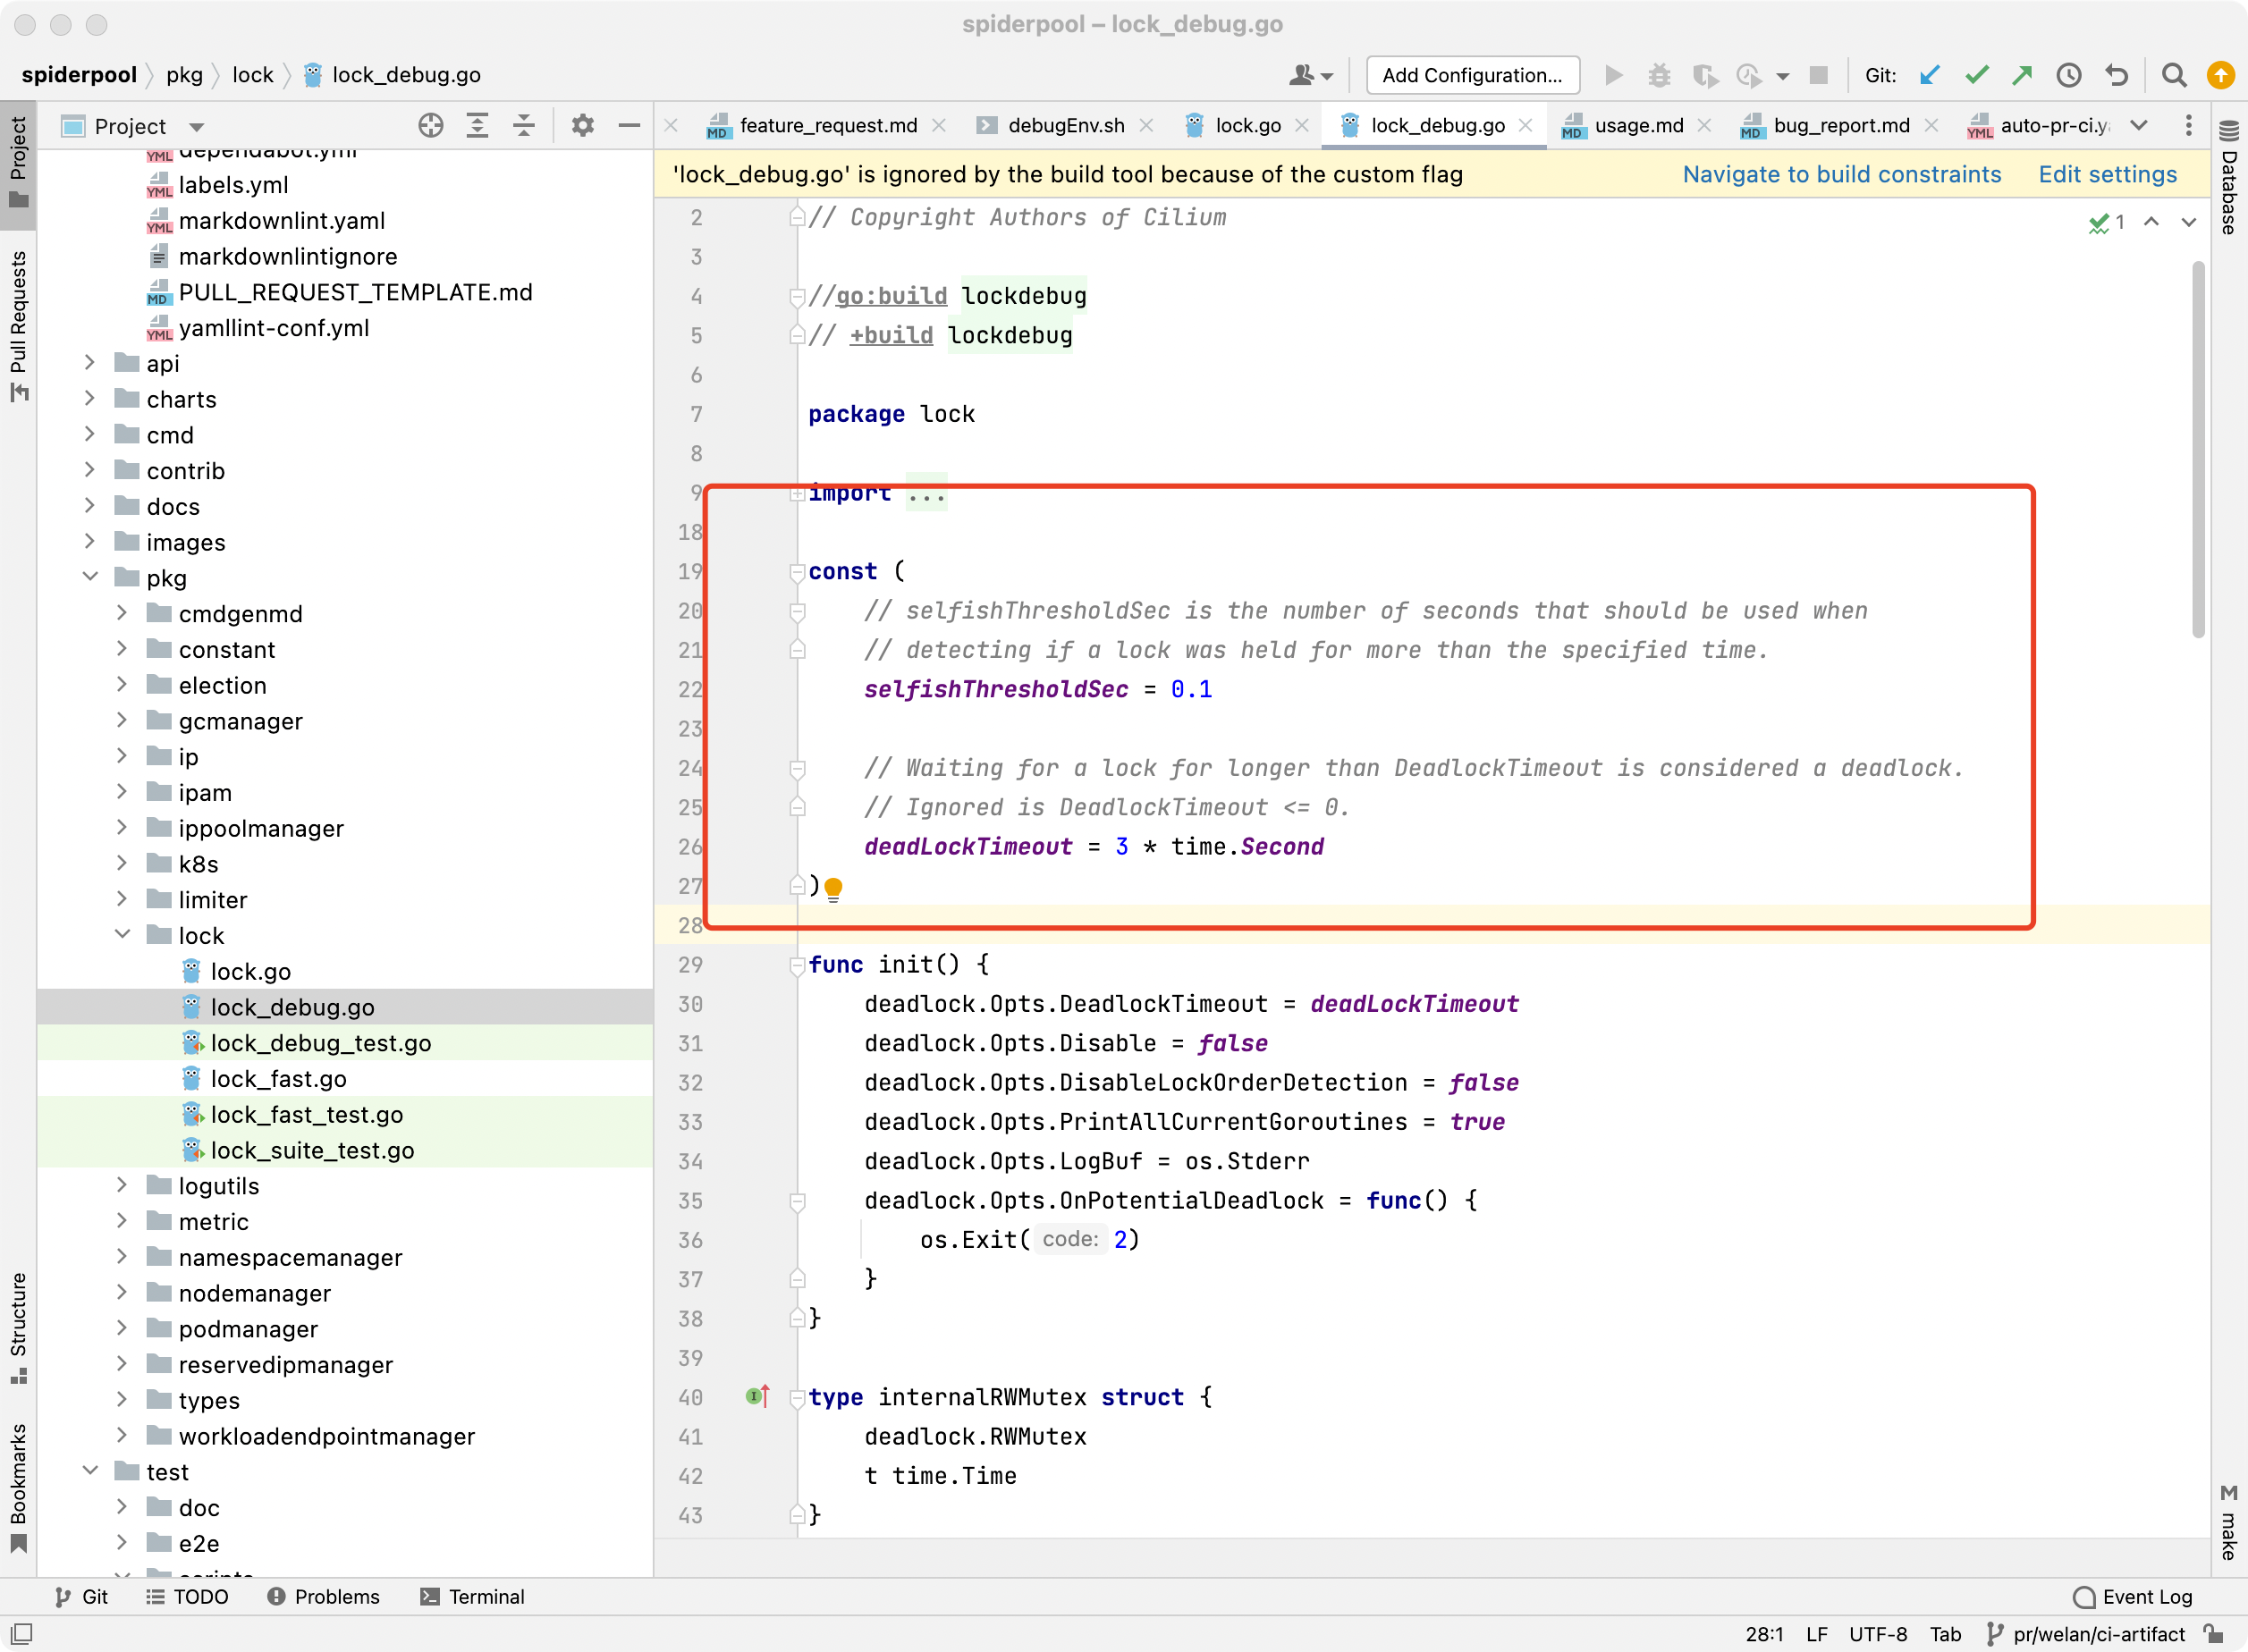The width and height of the screenshot is (2248, 1652).
Task: Click the Git update (pull) arrow icon
Action: [1930, 75]
